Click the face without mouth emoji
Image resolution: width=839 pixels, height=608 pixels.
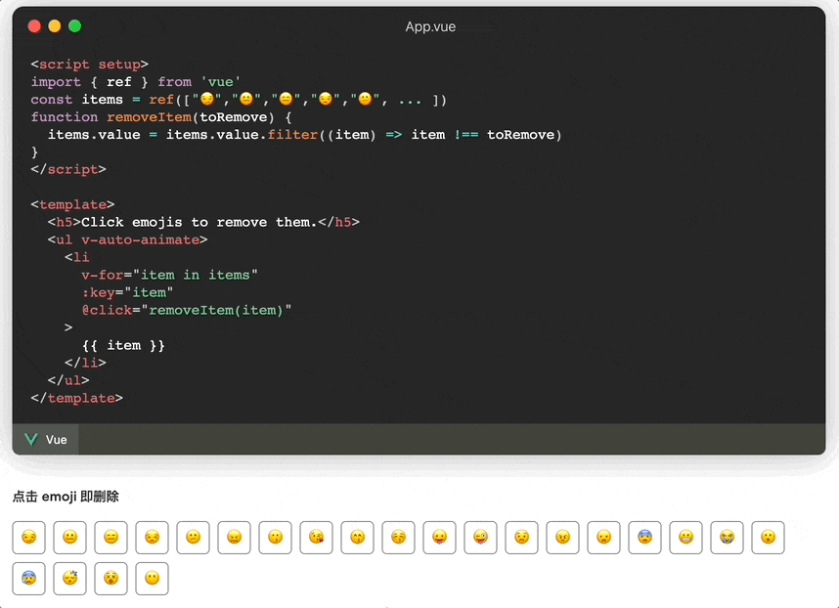pyautogui.click(x=152, y=578)
